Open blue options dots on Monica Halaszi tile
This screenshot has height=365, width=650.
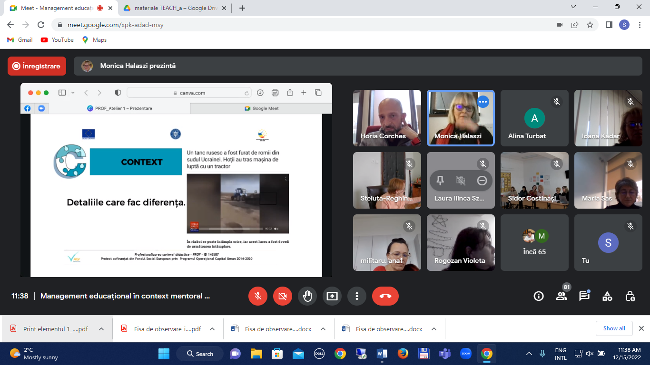483,102
